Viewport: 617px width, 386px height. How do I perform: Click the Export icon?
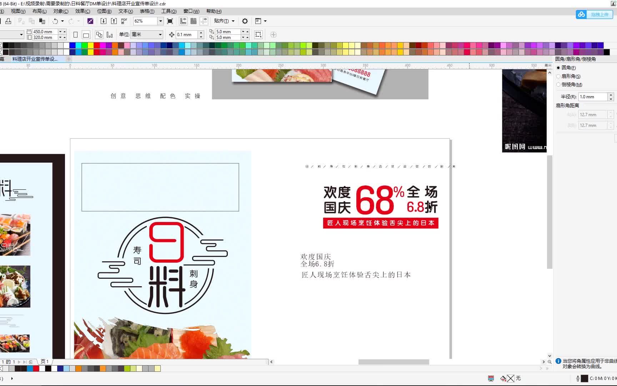point(114,21)
